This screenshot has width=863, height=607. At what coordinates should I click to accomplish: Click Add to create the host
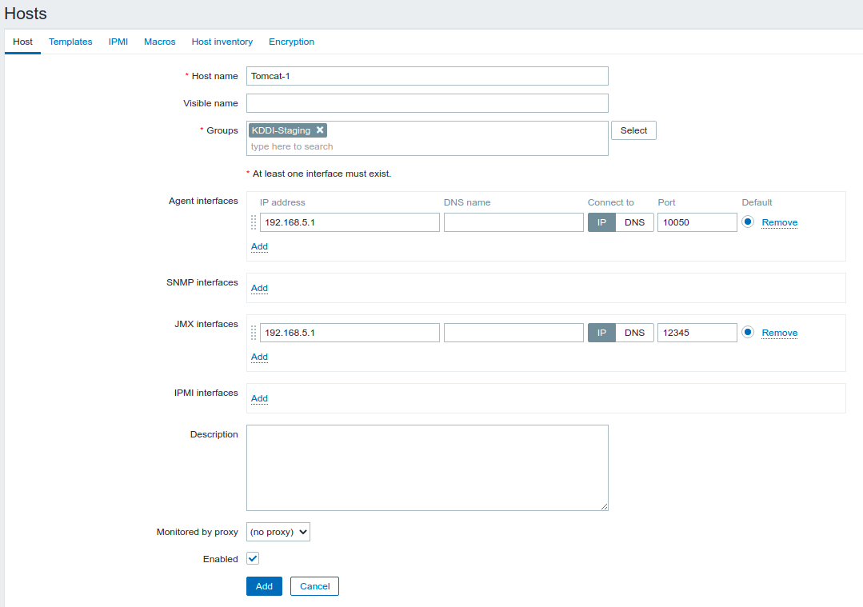pyautogui.click(x=264, y=585)
